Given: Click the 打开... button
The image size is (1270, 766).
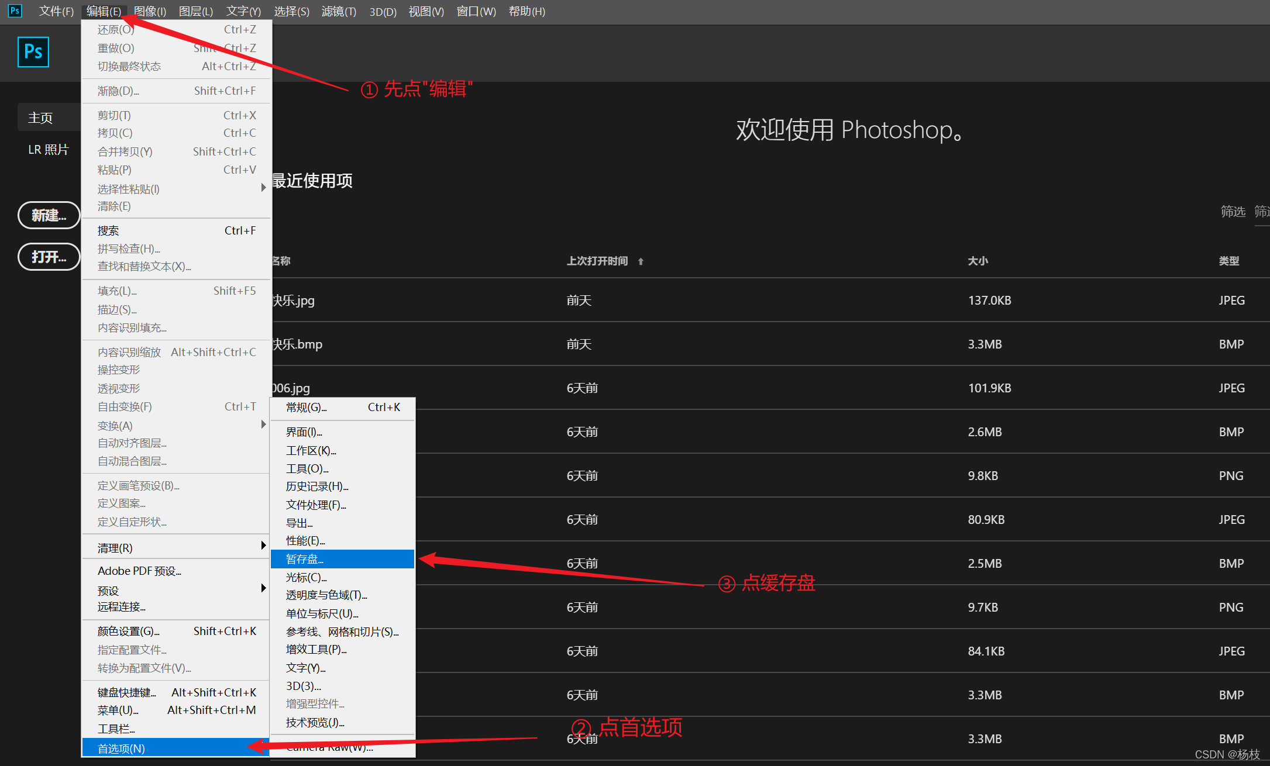Looking at the screenshot, I should click(x=49, y=257).
